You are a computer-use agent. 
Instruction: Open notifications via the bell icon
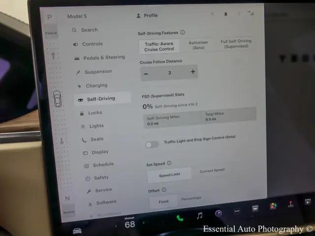point(225,14)
